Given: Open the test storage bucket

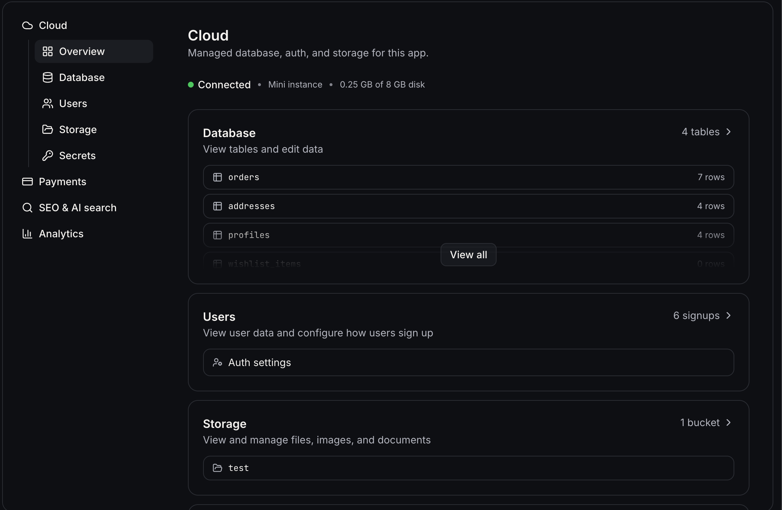Looking at the screenshot, I should click(468, 468).
